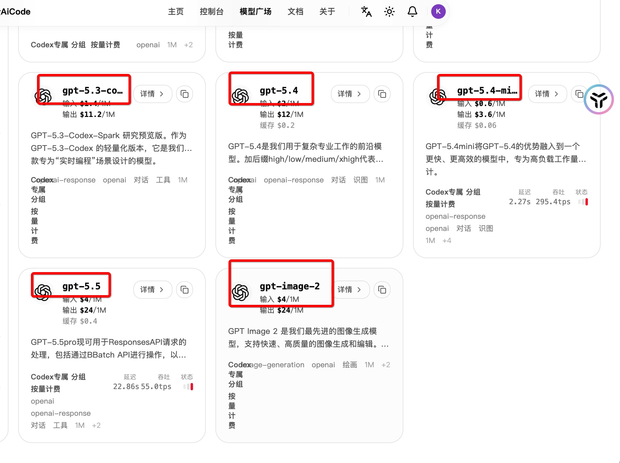Click the 2.27s latency value
Screen dimensions: 620x463
pos(520,202)
